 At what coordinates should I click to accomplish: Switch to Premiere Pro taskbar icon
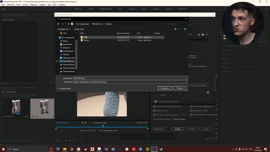[x=154, y=149]
